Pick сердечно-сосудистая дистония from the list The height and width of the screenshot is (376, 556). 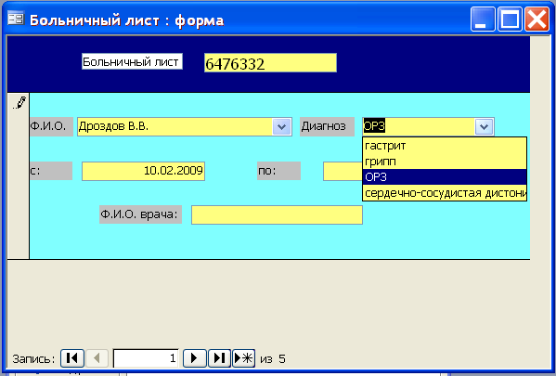pyautogui.click(x=445, y=193)
